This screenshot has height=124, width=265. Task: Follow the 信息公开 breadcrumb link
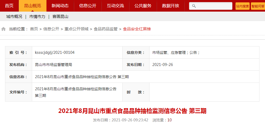(x=51, y=29)
